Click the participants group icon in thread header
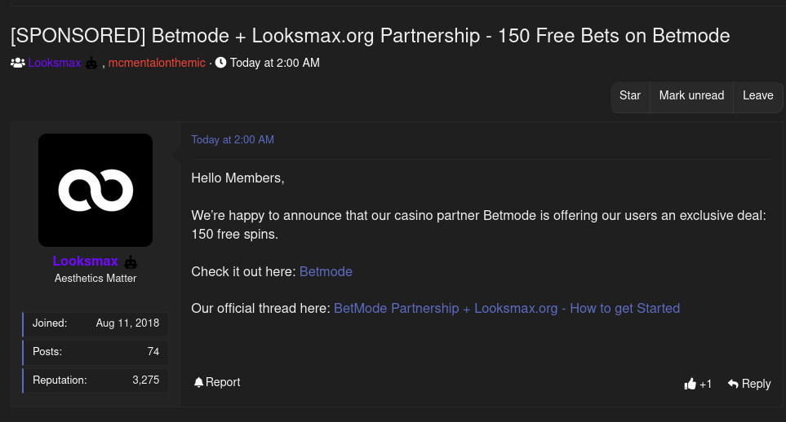Screen dimensions: 786x422 point(18,63)
